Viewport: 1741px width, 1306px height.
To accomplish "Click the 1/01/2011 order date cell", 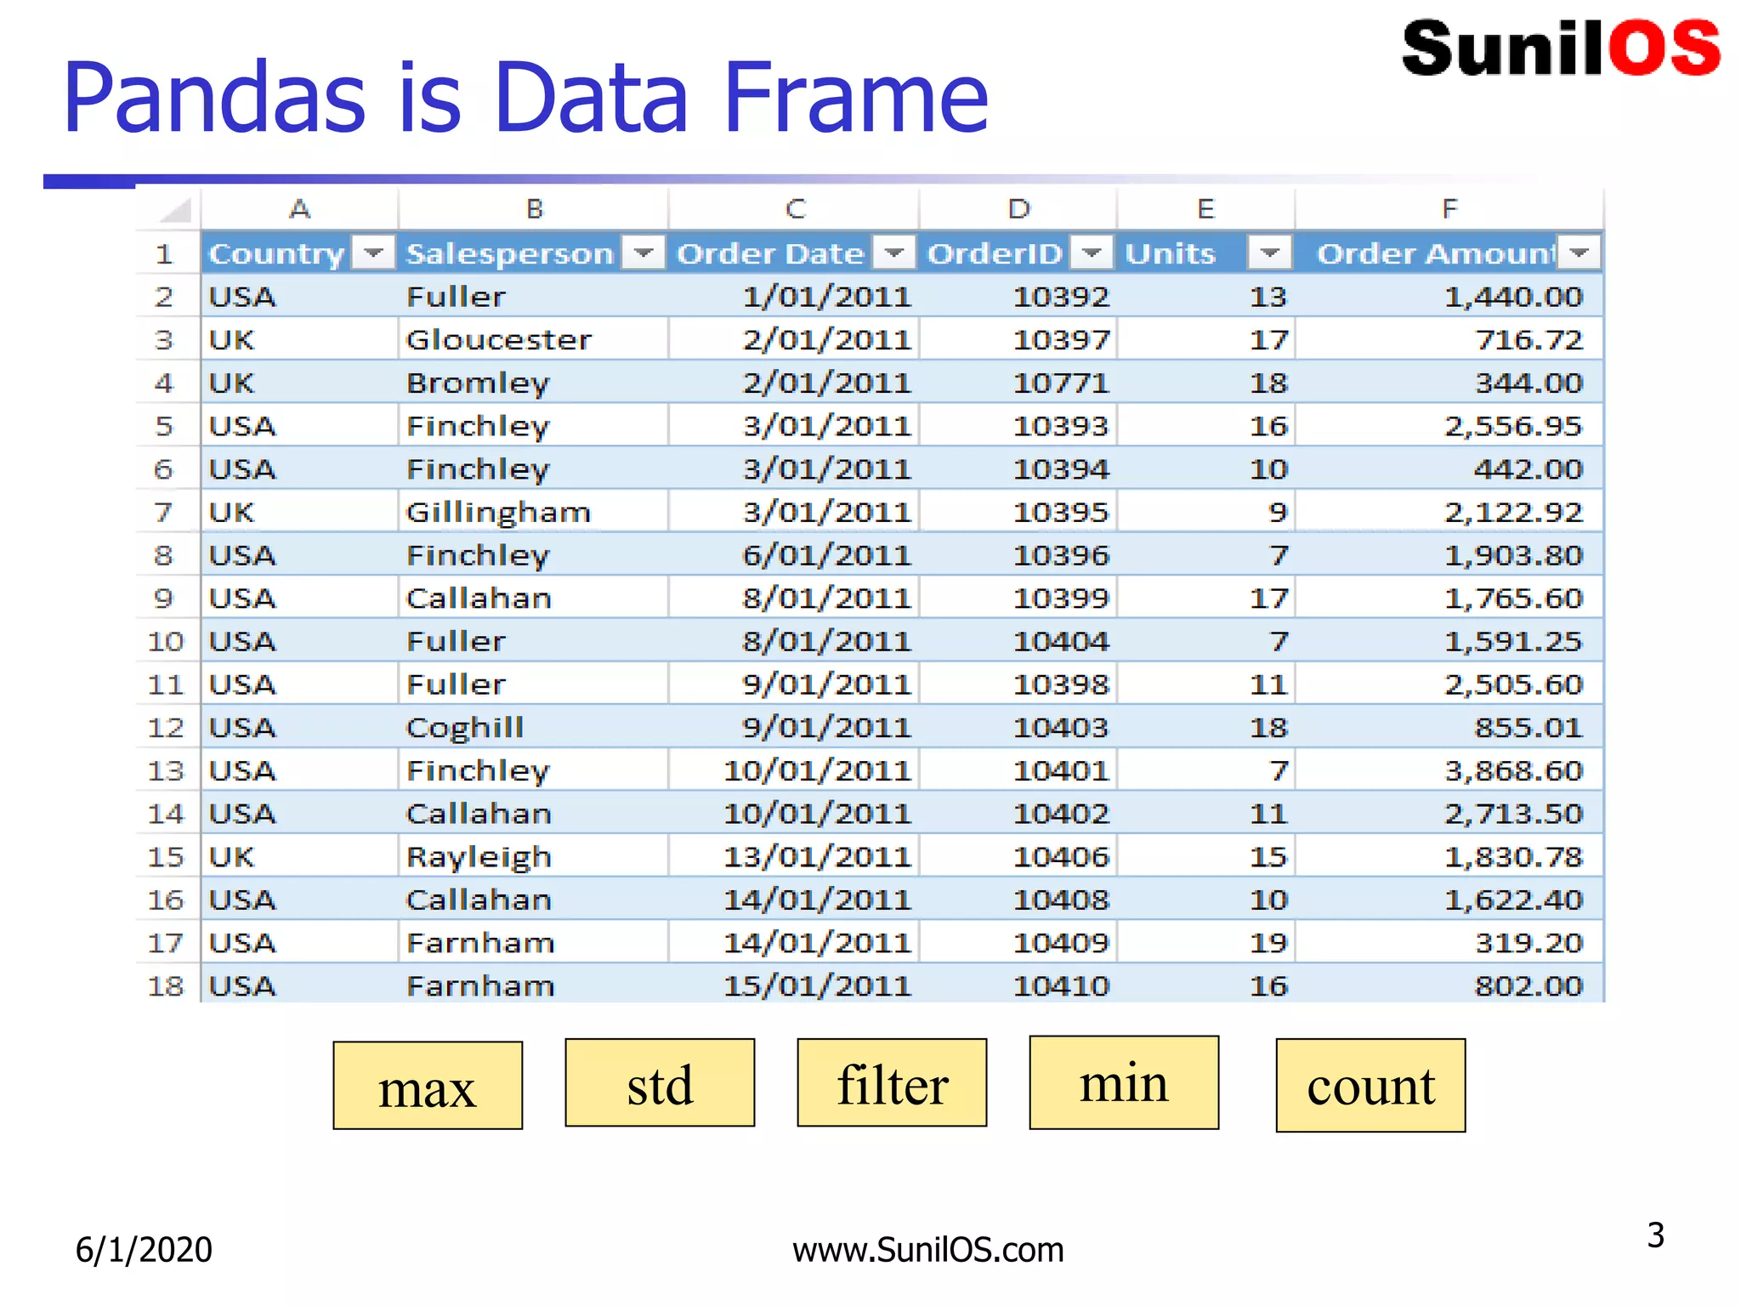I will point(794,297).
